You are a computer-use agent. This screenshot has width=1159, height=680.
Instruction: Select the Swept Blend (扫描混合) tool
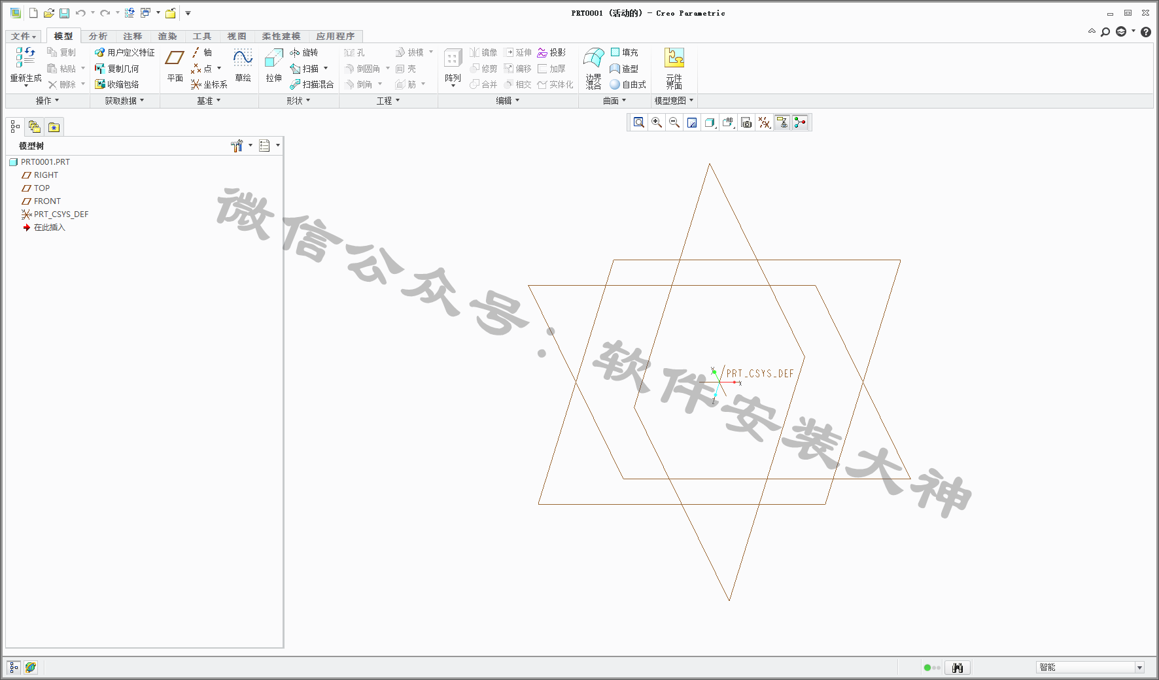pos(312,84)
